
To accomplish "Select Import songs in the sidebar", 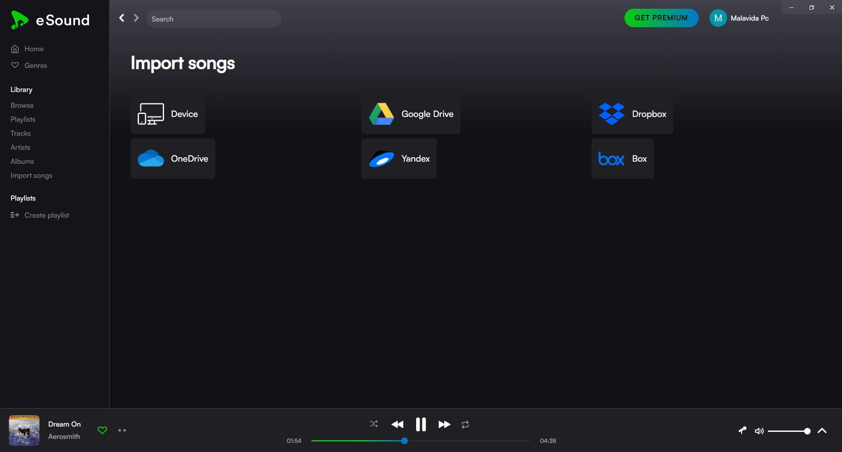I will 31,175.
